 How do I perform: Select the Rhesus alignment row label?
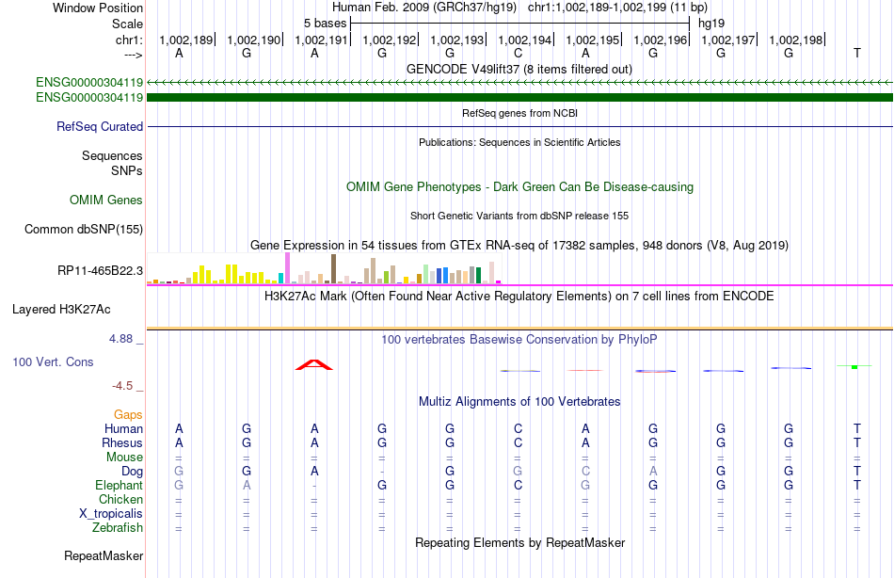[122, 442]
